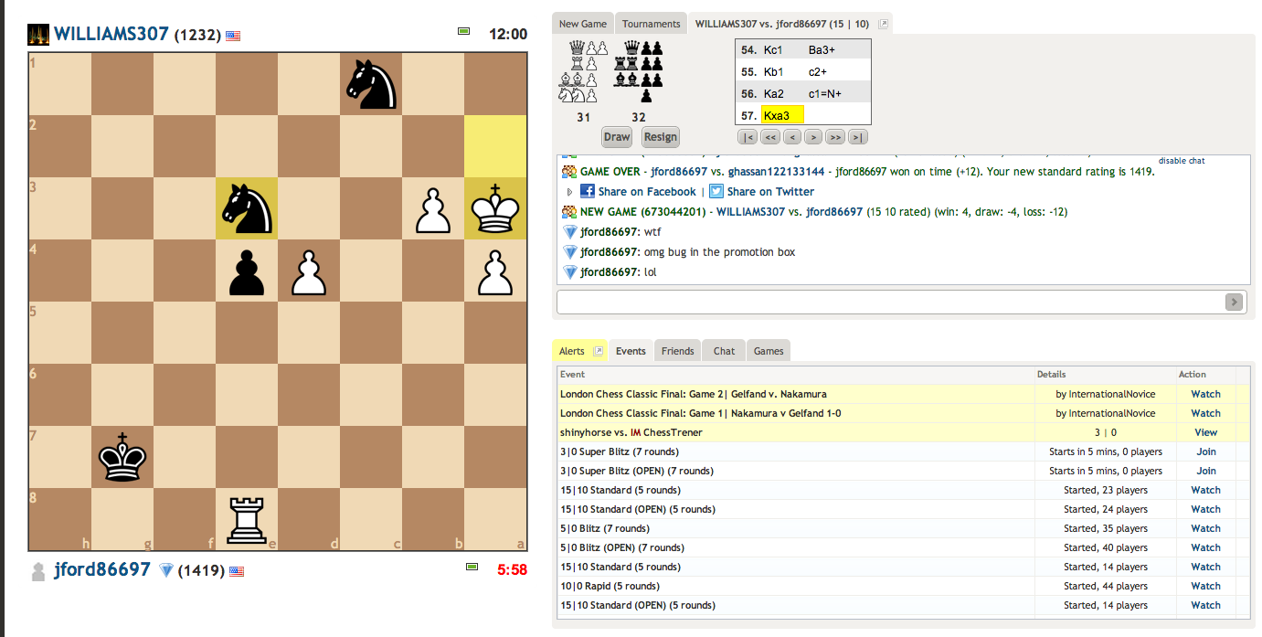Select move Ba3+ in the move list
The width and height of the screenshot is (1262, 637).
822,50
